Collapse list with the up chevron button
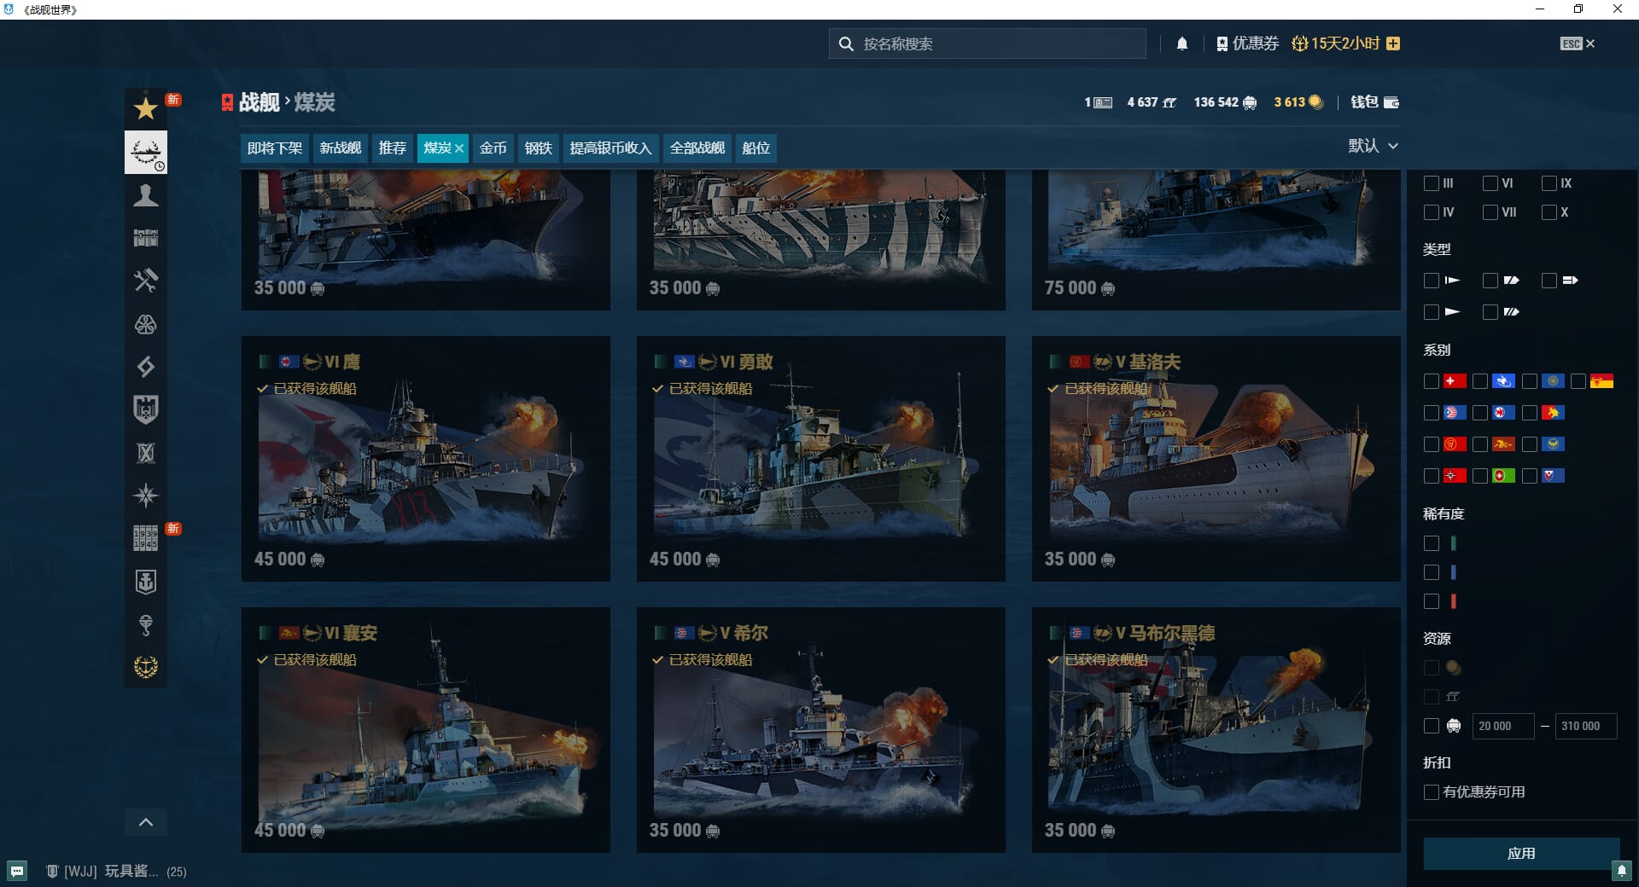The height and width of the screenshot is (887, 1639). click(x=146, y=822)
